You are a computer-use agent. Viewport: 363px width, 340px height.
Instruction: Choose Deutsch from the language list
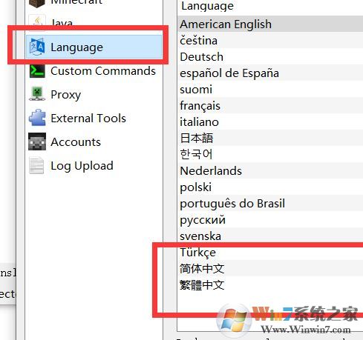tap(270, 56)
